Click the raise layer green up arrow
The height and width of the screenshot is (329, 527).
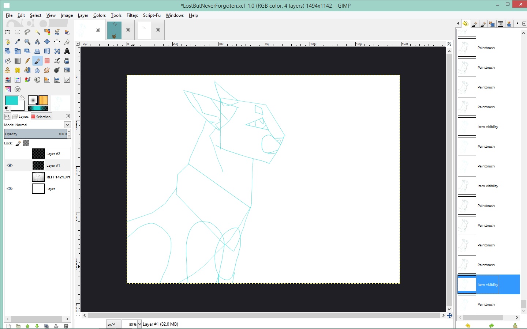click(x=27, y=326)
